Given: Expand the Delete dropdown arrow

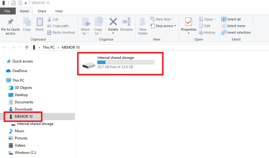Looking at the screenshot, I should click(x=113, y=33).
